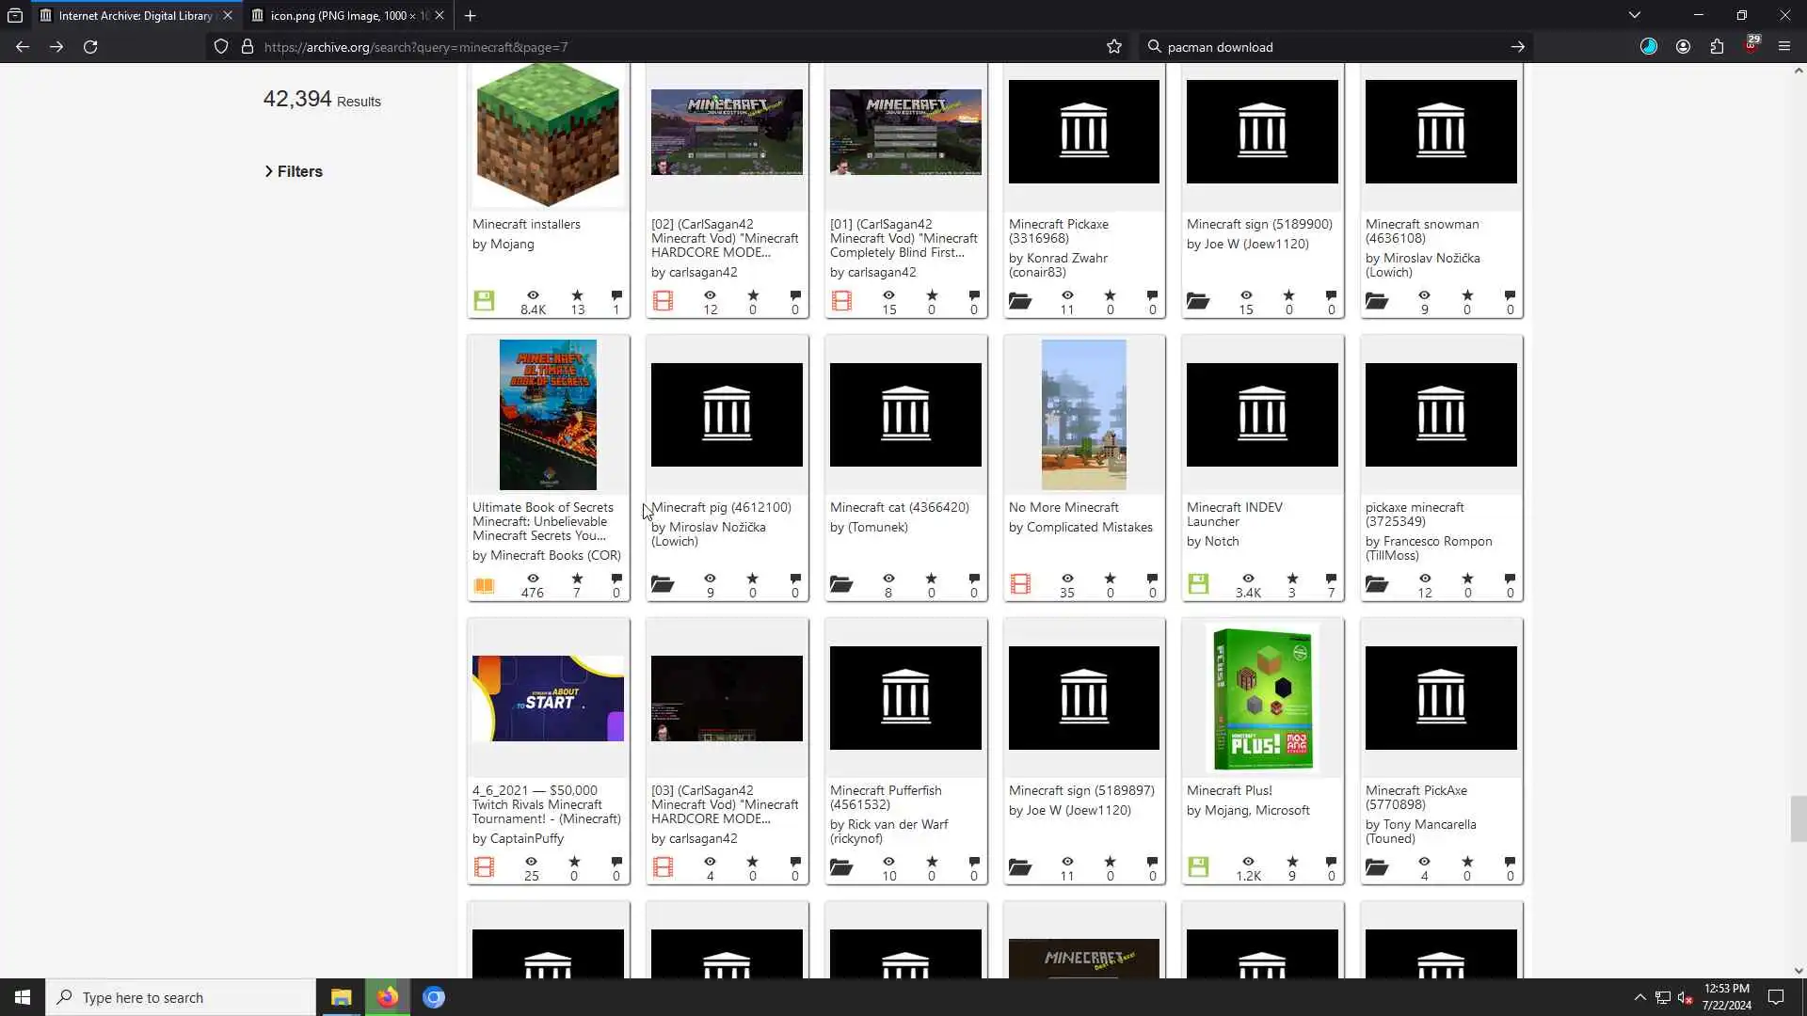This screenshot has height=1016, width=1807.
Task: Open the Firefox hamburger application menu
Action: coord(1784,47)
